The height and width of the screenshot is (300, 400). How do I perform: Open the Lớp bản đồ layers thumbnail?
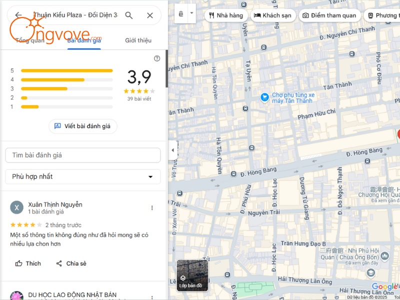[192, 275]
